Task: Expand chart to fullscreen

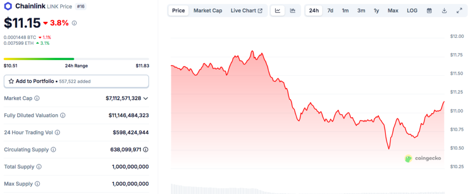Action: [459, 11]
